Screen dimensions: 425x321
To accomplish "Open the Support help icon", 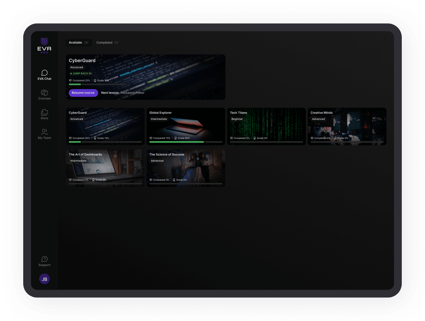I will tap(45, 261).
